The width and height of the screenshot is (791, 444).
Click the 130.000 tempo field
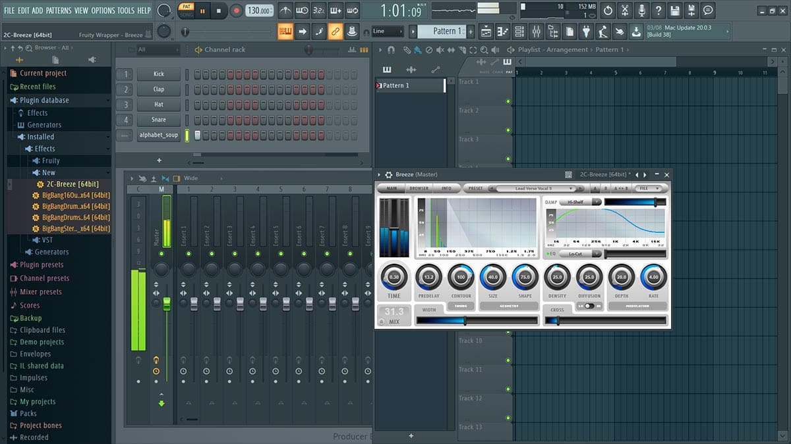pyautogui.click(x=260, y=11)
